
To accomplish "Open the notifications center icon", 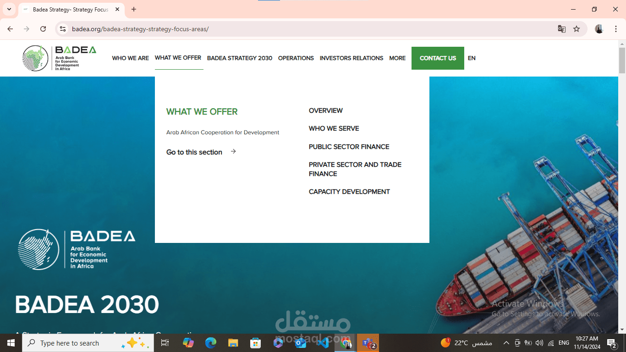I will tap(612, 343).
